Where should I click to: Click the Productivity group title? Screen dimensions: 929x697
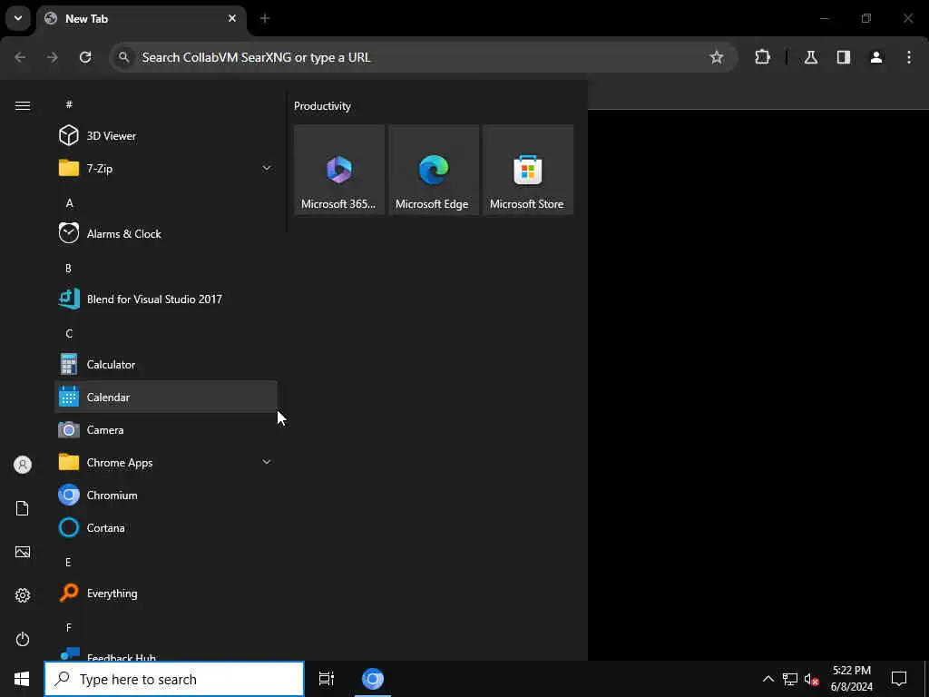coord(322,106)
